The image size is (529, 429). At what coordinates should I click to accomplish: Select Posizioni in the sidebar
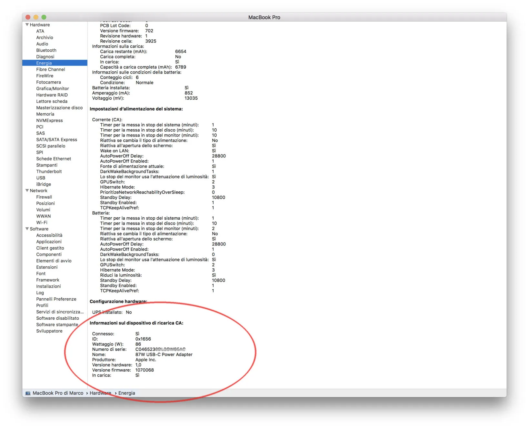[45, 204]
